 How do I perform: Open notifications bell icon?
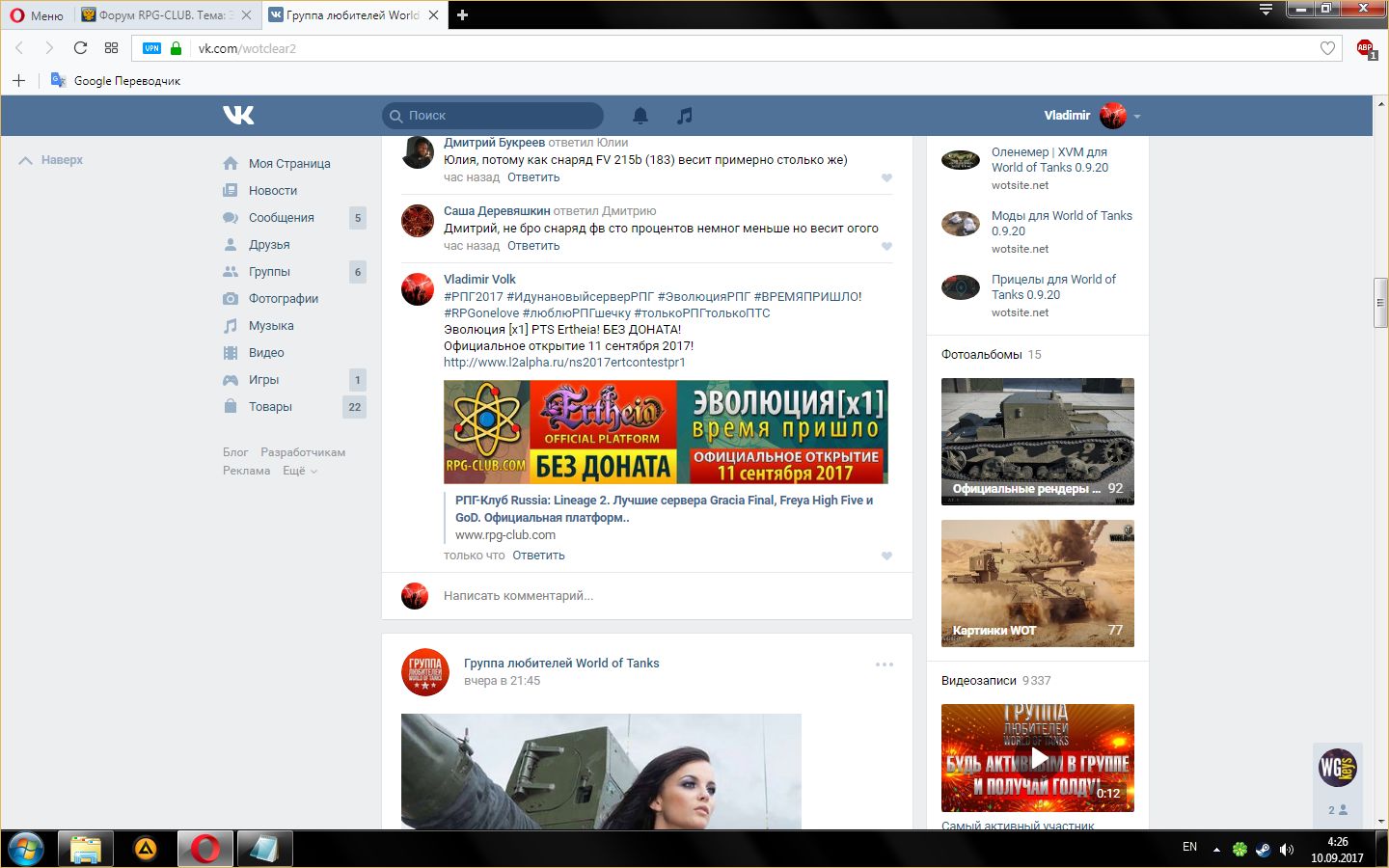coord(640,116)
